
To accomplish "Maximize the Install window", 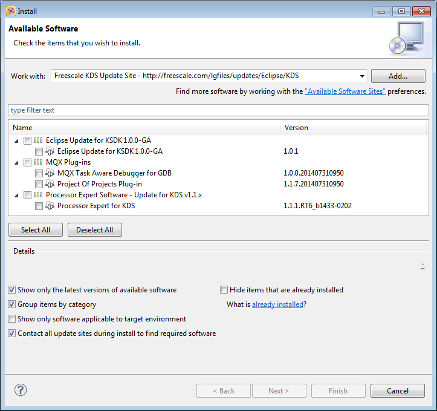I will click(x=401, y=12).
